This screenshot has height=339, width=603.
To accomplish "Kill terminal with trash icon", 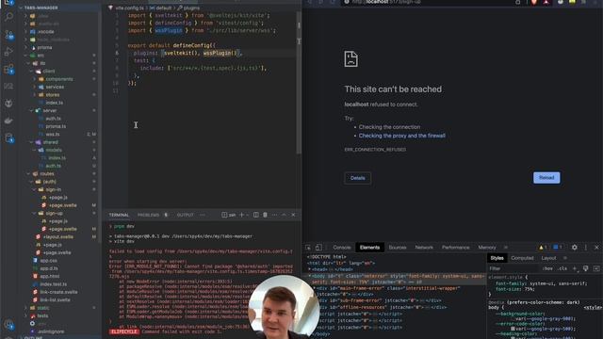I will [x=265, y=215].
